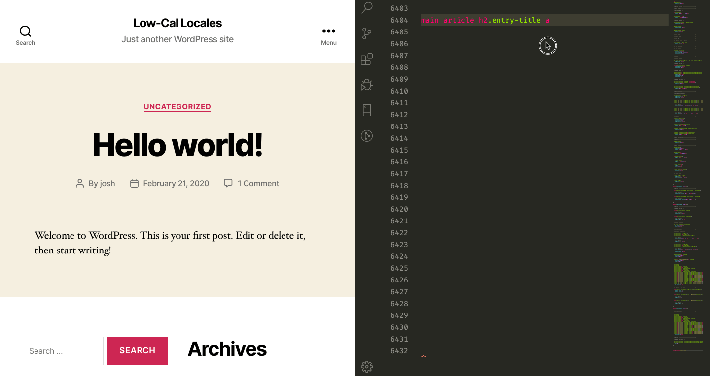Click line number 6404 in the gutter

pyautogui.click(x=399, y=20)
